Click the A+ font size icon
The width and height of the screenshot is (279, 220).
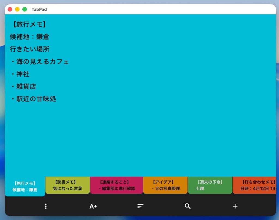[x=93, y=206]
